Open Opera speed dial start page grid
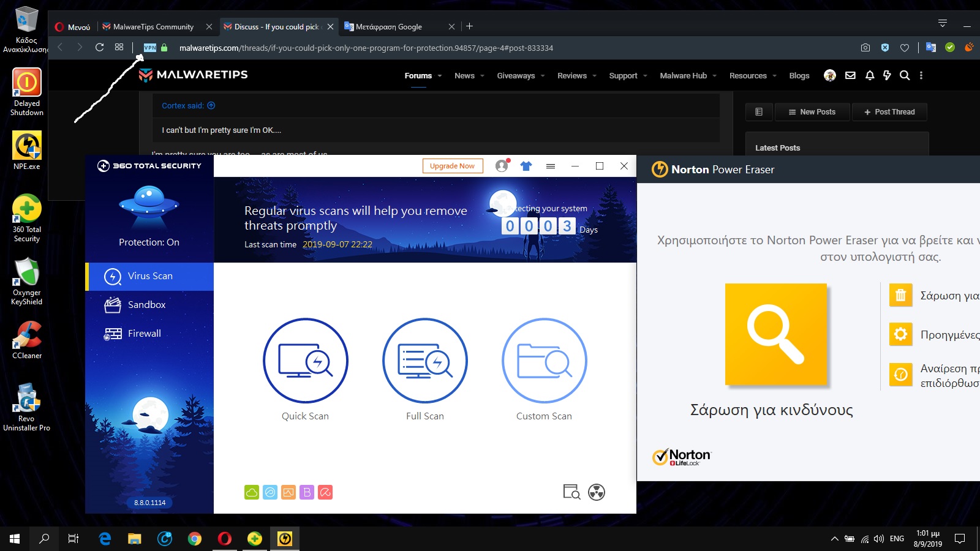The width and height of the screenshot is (980, 551). tap(119, 47)
